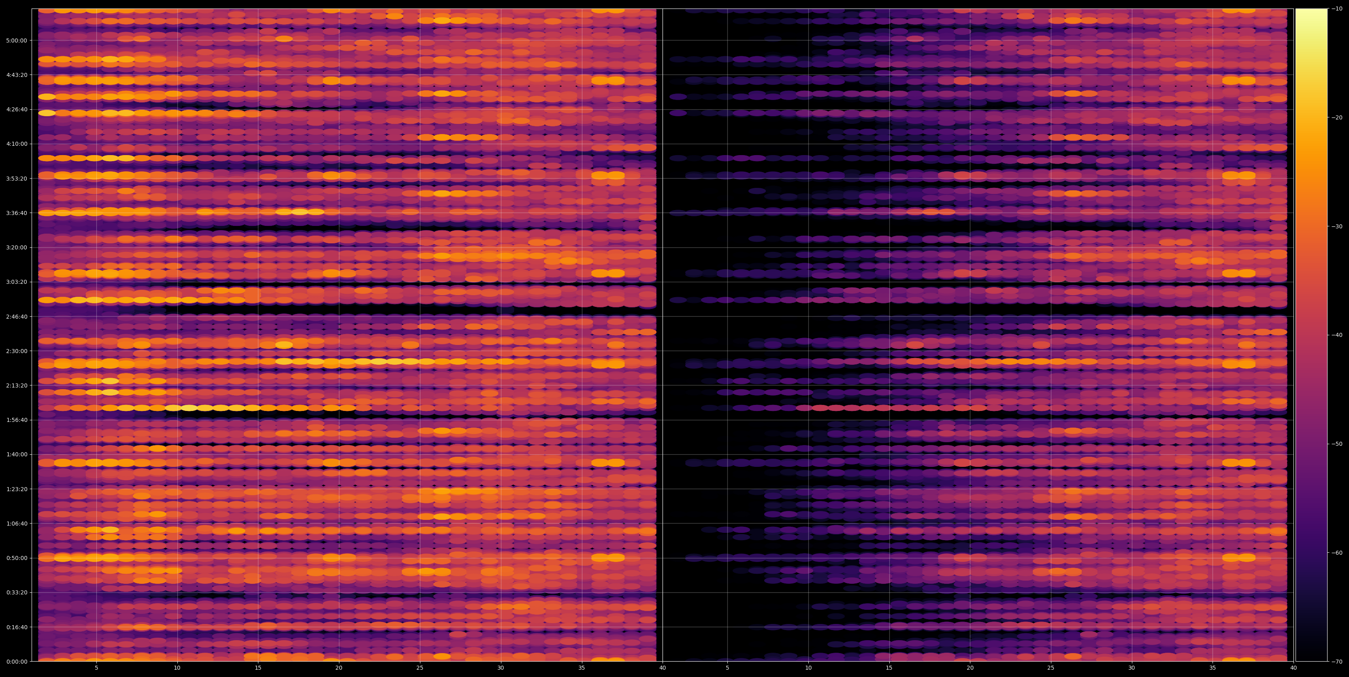This screenshot has height=677, width=1349.
Task: Click the 0:00:00 y-axis tick label
Action: tap(16, 661)
